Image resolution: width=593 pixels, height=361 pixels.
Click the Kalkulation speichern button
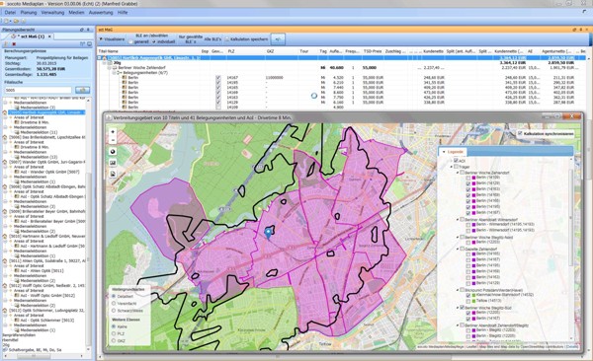click(246, 39)
